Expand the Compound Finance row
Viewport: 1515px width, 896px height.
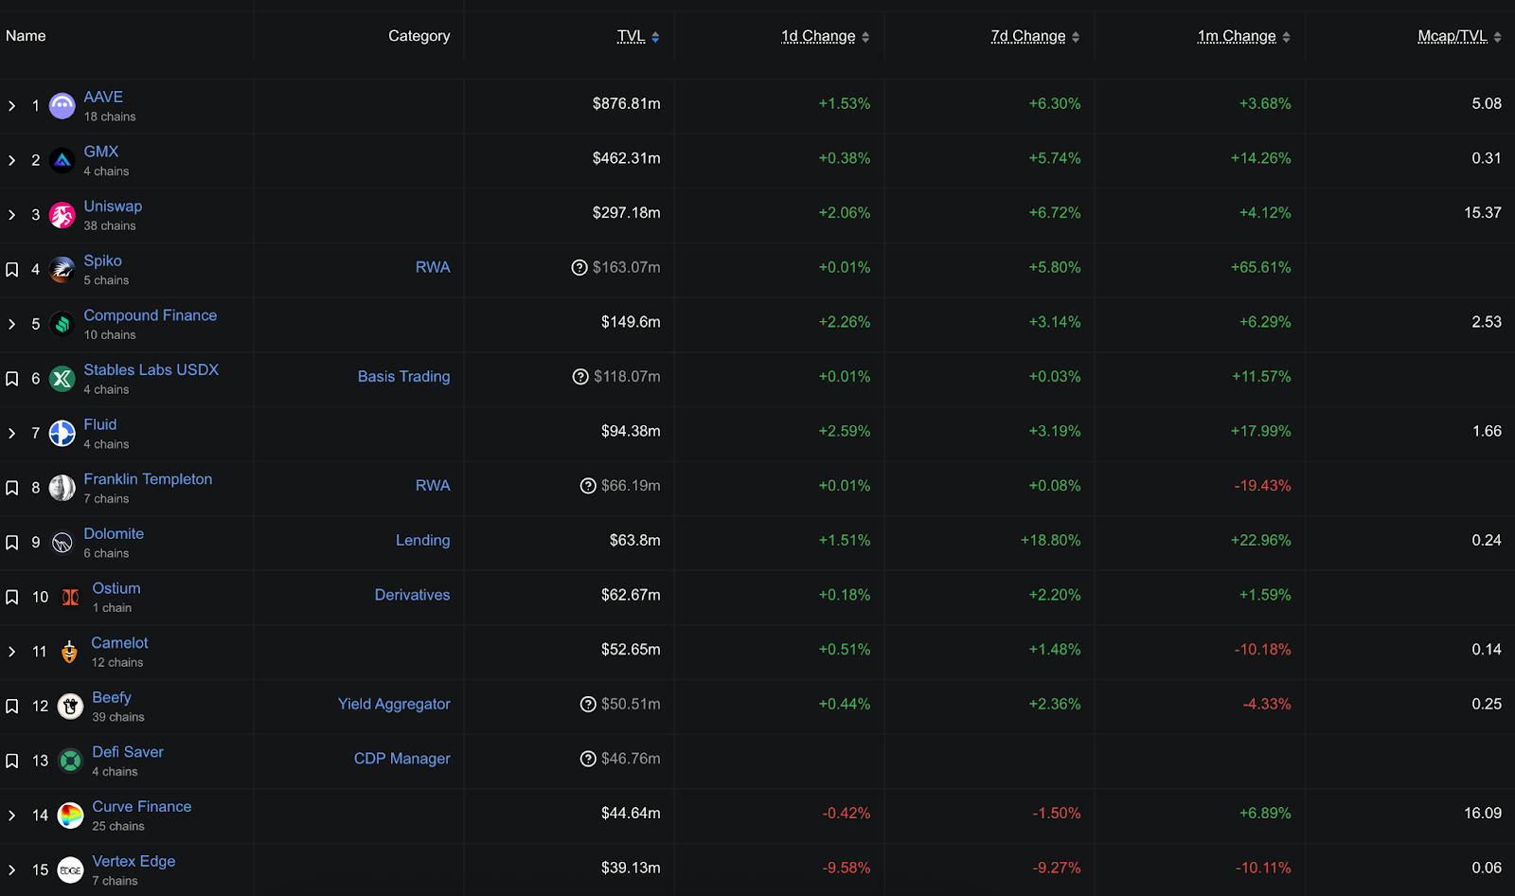click(12, 324)
